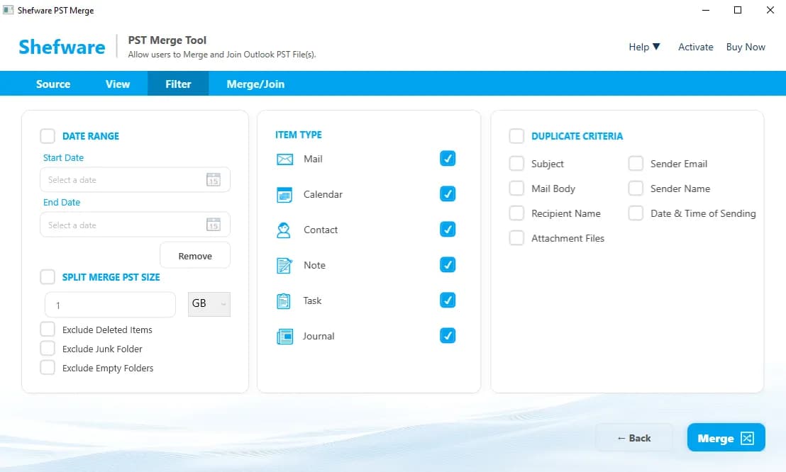Image resolution: width=786 pixels, height=472 pixels.
Task: Click the Journal item icon
Action: pyautogui.click(x=284, y=337)
